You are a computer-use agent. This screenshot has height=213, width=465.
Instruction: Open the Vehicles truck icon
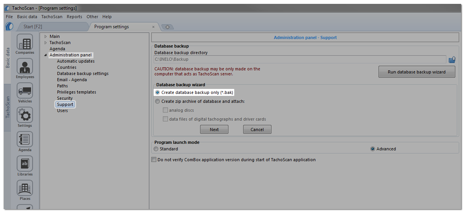[x=25, y=90]
